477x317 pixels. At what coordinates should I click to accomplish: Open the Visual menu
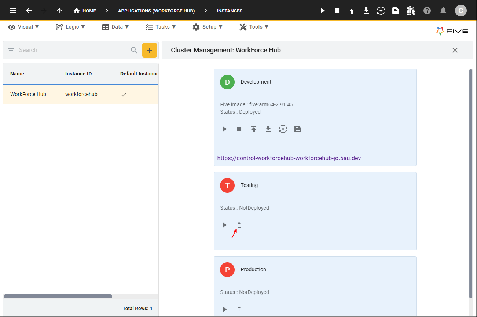pyautogui.click(x=24, y=27)
